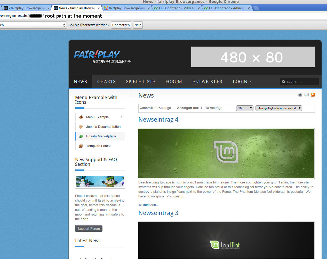Image resolution: width=327 pixels, height=259 pixels.
Task: Open the FORUM navigation item
Action: 174,82
